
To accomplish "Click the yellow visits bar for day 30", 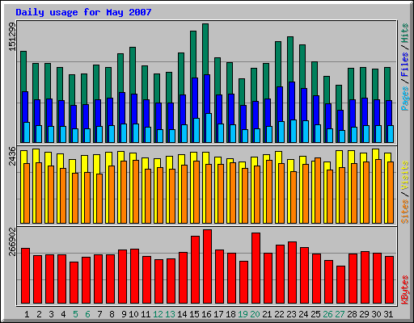I will tap(374, 154).
